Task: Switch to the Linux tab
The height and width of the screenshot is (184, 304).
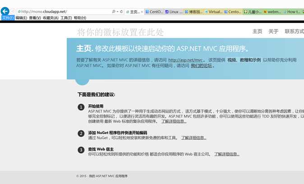Action: click(x=174, y=12)
